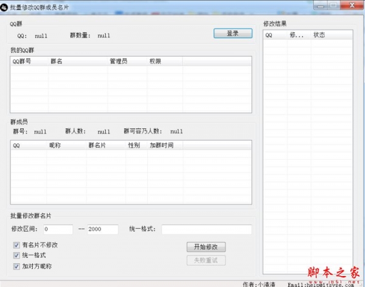Click the QQ column header in 修改结果 list
The width and height of the screenshot is (365, 287).
tap(276, 35)
